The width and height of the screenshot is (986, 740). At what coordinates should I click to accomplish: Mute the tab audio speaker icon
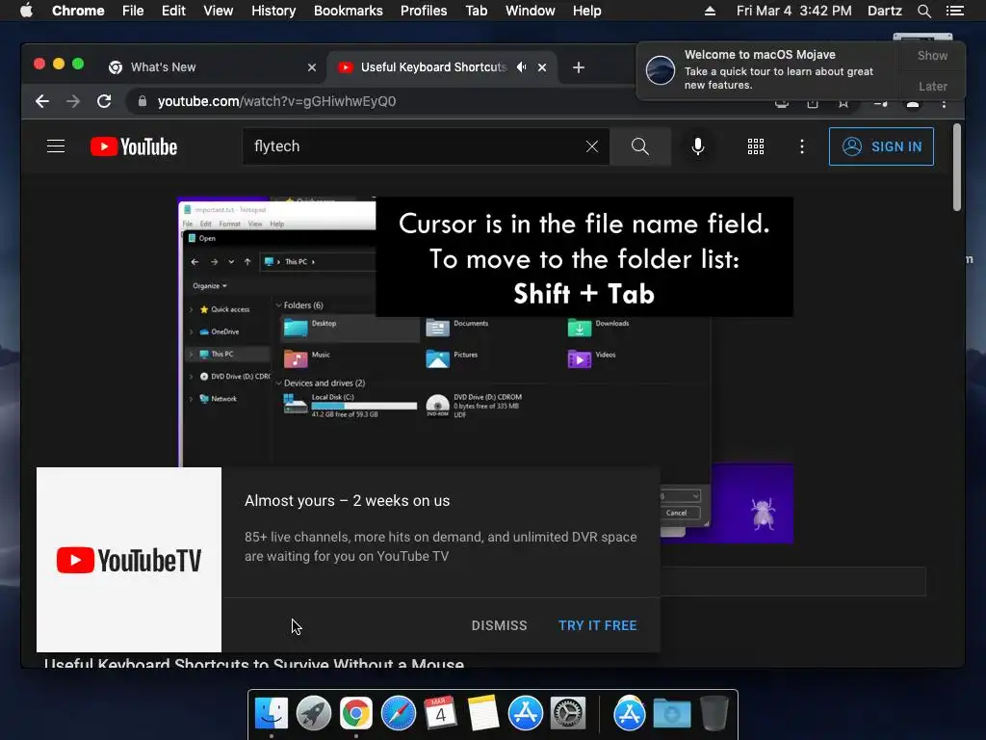click(521, 67)
